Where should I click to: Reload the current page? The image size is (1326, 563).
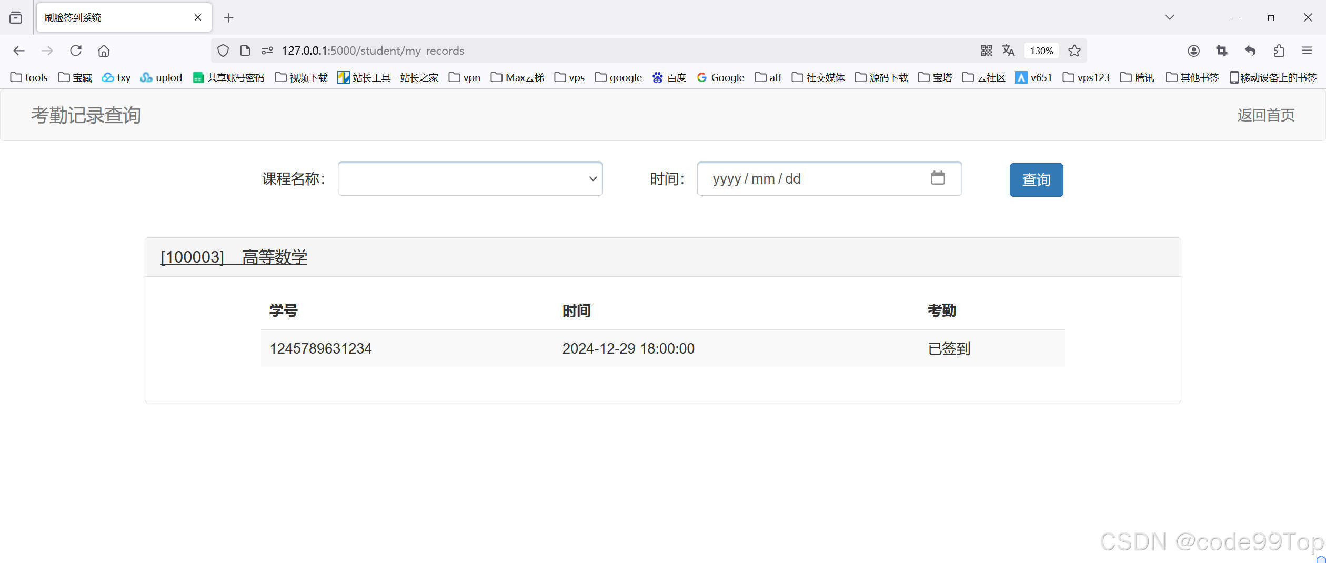(x=75, y=51)
